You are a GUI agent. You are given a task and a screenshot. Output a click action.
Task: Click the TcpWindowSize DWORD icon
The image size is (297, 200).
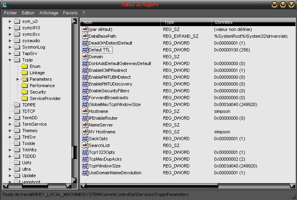click(85, 166)
